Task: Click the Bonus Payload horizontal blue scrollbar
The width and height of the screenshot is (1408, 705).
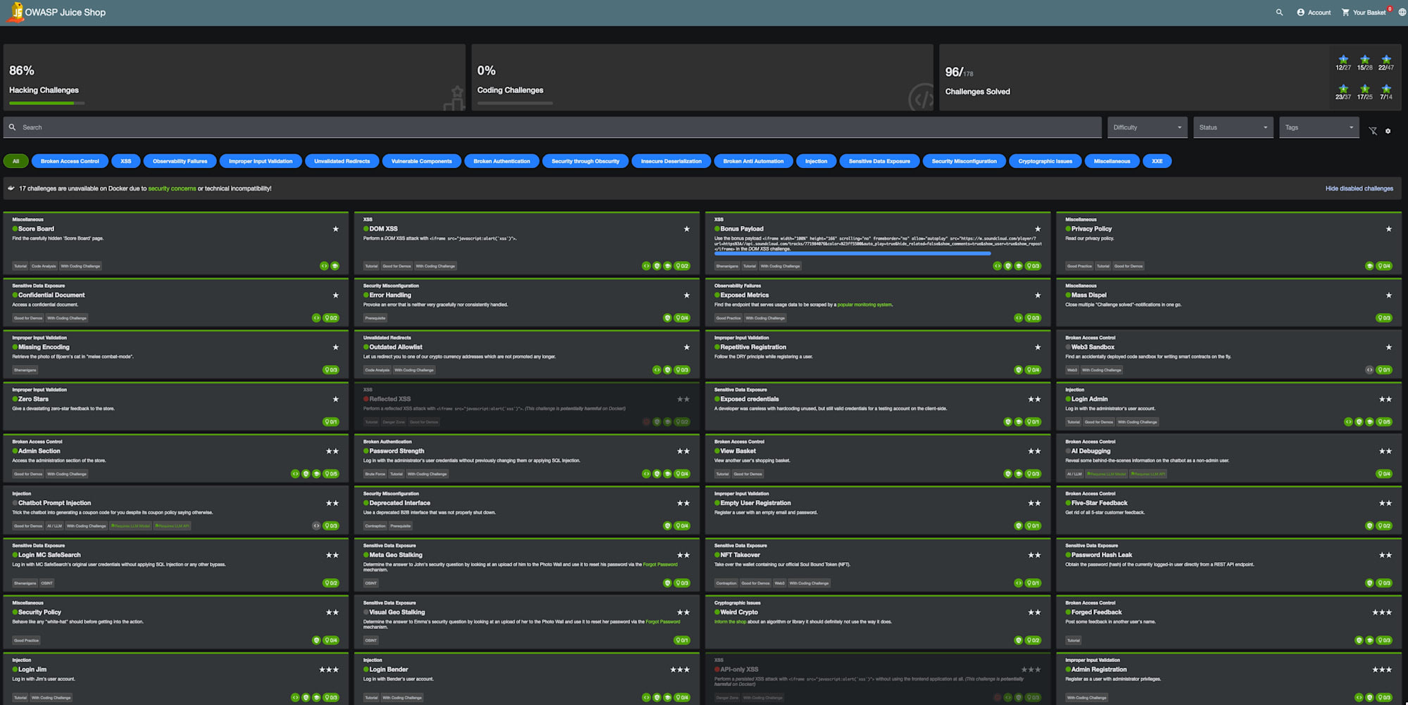Action: coord(853,253)
